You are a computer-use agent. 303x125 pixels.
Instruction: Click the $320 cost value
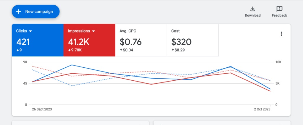[x=181, y=42]
